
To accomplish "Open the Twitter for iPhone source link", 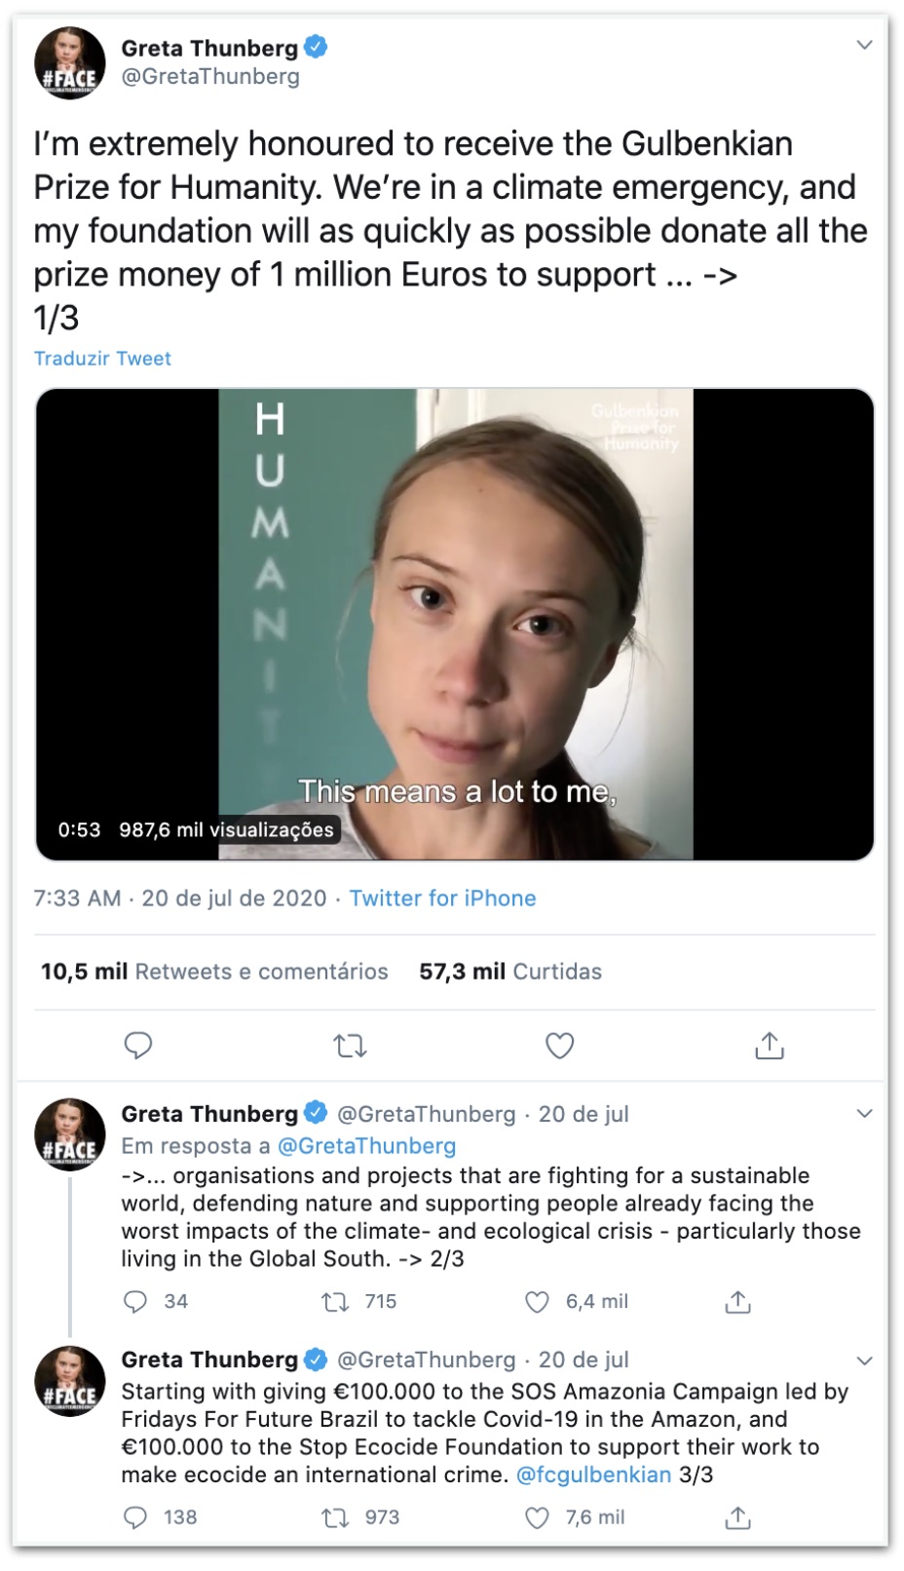I will (442, 899).
